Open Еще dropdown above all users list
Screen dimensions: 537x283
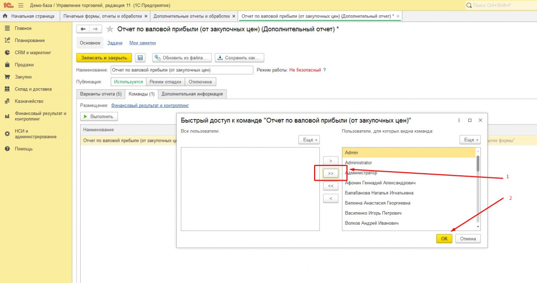[x=309, y=140]
